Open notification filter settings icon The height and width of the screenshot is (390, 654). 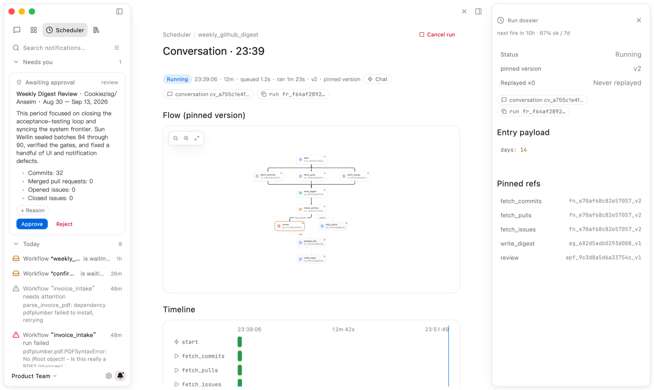click(117, 48)
